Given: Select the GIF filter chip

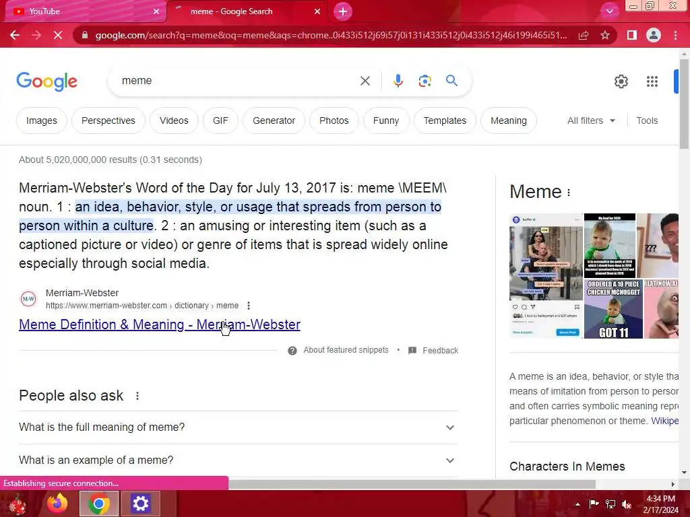Looking at the screenshot, I should tap(220, 120).
